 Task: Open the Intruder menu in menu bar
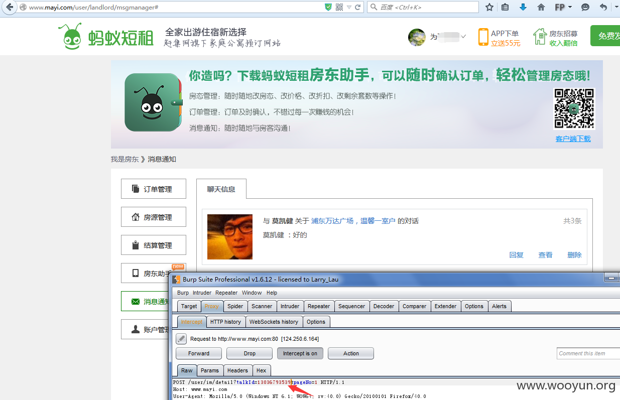tap(202, 293)
